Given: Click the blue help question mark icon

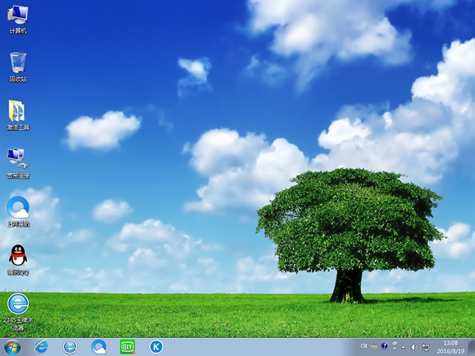Looking at the screenshot, I should click(384, 346).
